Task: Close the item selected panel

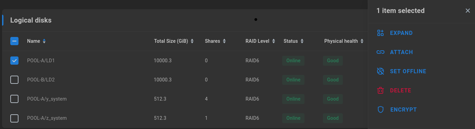Action: 467,11
